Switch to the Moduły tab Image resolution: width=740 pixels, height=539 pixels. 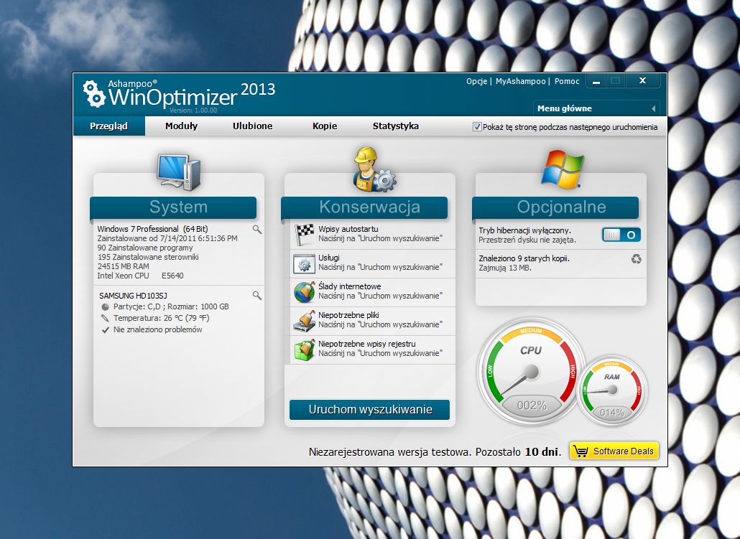[181, 126]
